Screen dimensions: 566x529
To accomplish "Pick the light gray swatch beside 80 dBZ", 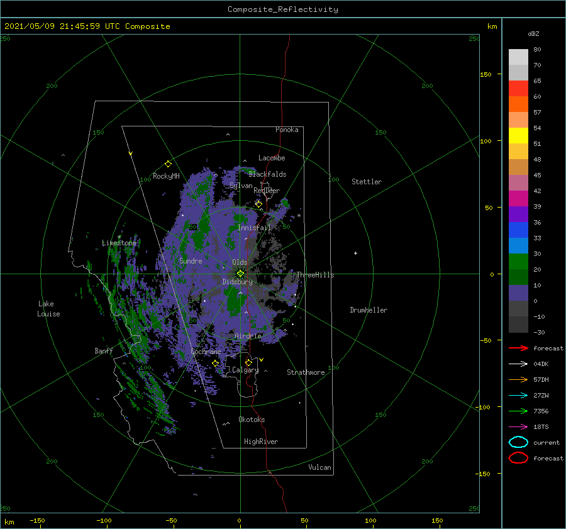I will coord(518,57).
